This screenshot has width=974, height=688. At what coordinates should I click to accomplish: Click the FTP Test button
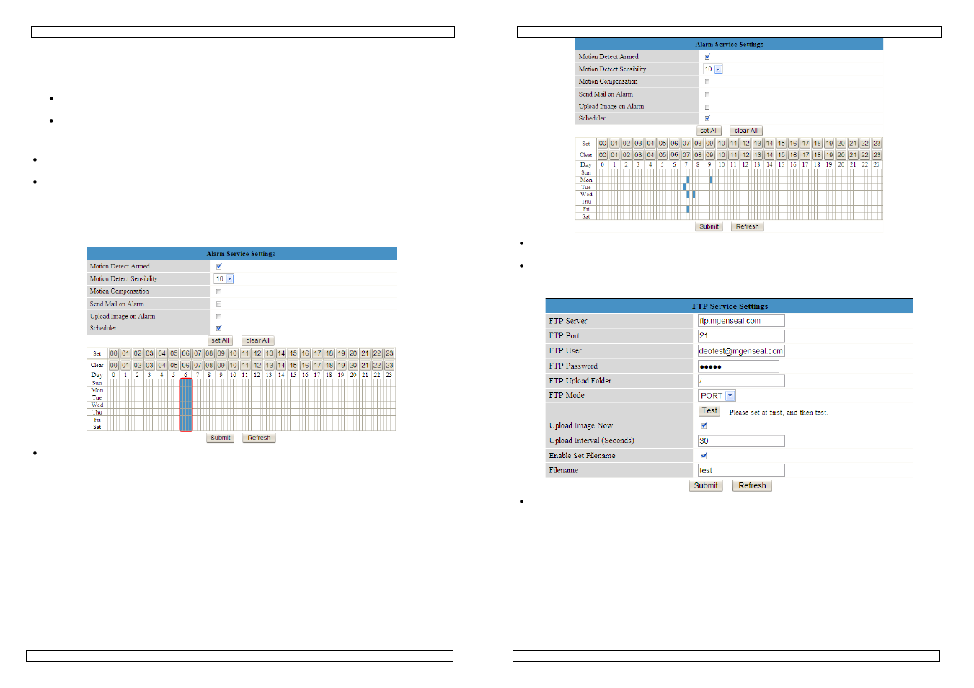click(709, 411)
